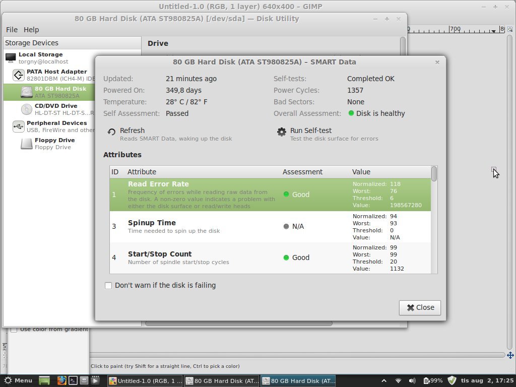
Task: Select the CD/DVD Drive tree item
Action: 49,109
